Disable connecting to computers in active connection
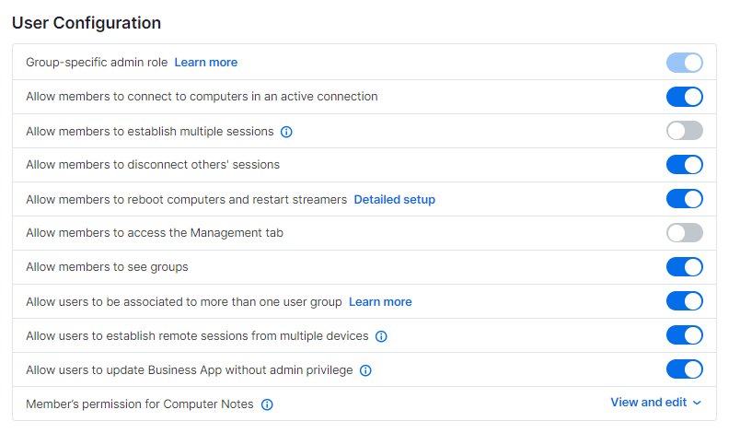This screenshot has height=433, width=740. 684,97
